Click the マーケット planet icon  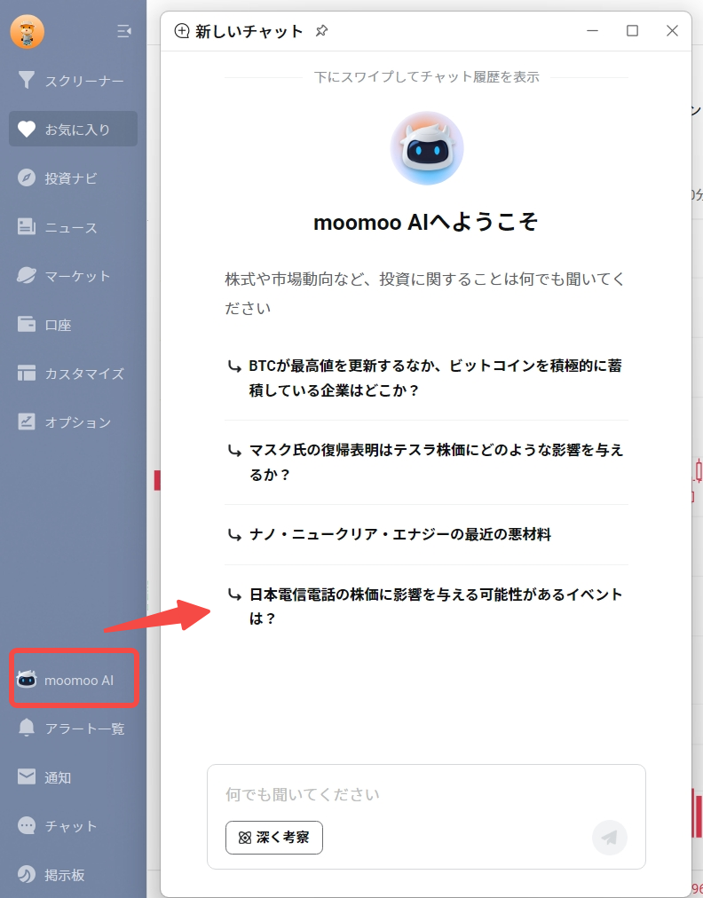point(27,275)
